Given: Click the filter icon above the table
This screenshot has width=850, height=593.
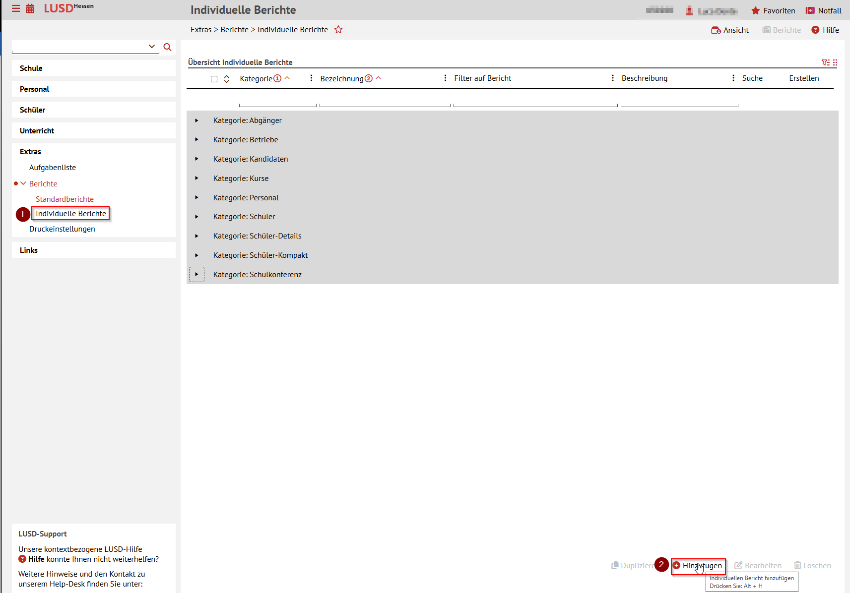Looking at the screenshot, I should (x=825, y=62).
